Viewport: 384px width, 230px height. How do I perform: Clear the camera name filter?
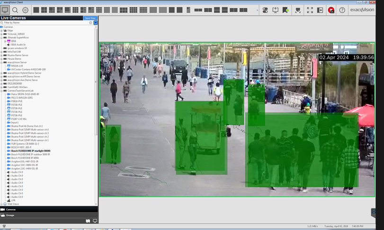90,23
